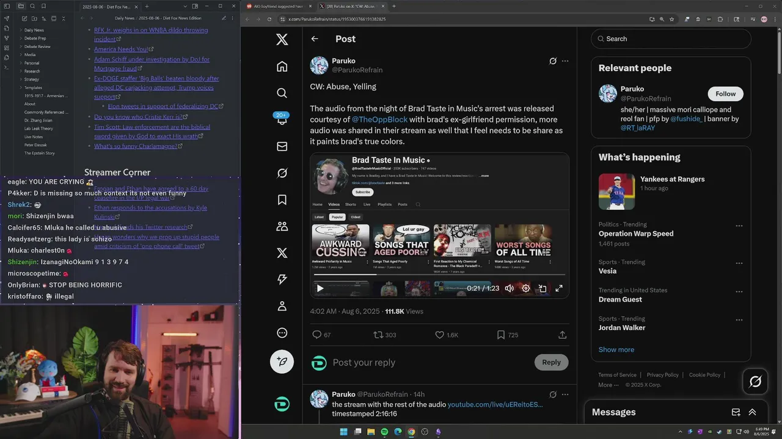Expand Strategy folder
This screenshot has width=782, height=439.
point(32,79)
